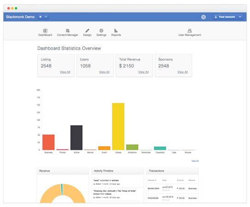Click the dark Article bar in chart
The height and width of the screenshot is (207, 250).
point(76,138)
